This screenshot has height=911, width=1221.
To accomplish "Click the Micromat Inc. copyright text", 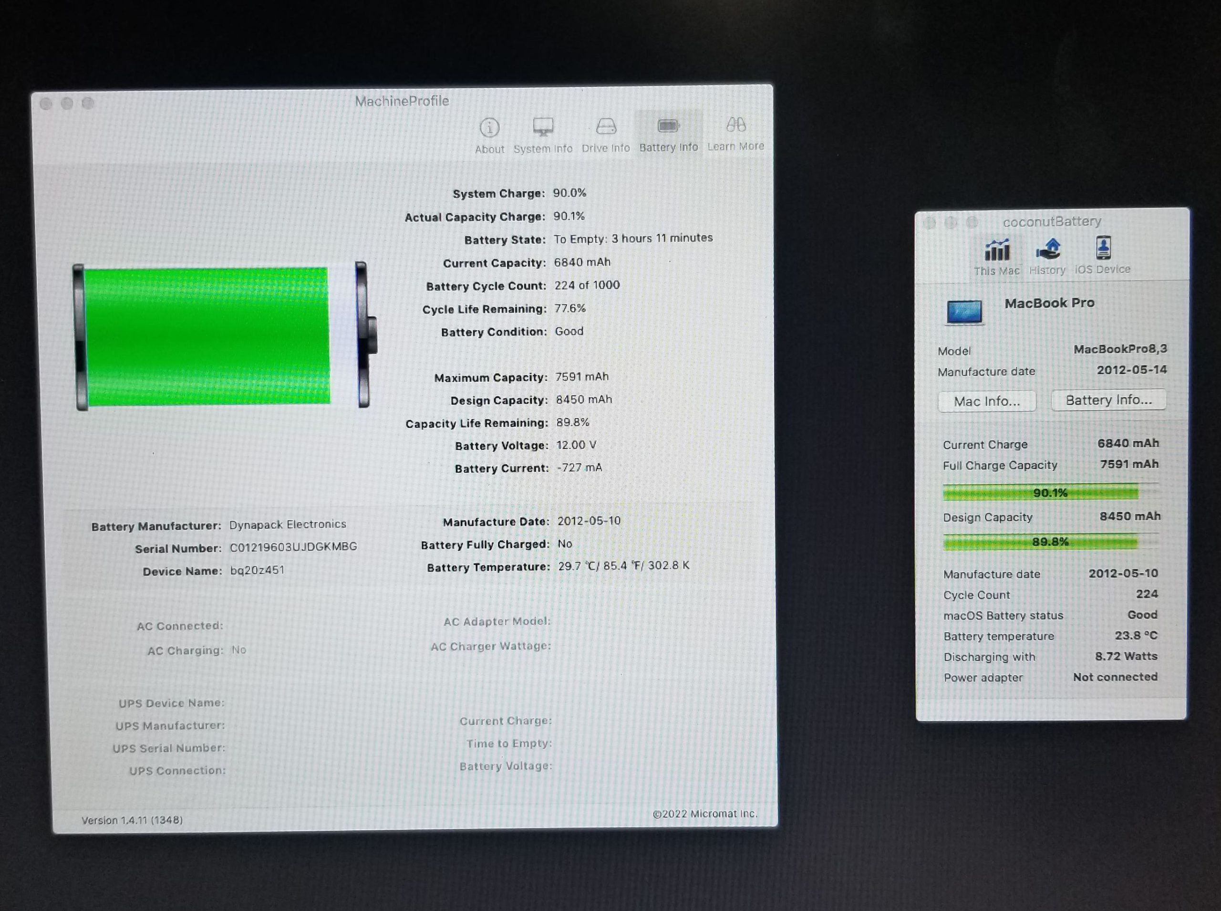I will (705, 814).
